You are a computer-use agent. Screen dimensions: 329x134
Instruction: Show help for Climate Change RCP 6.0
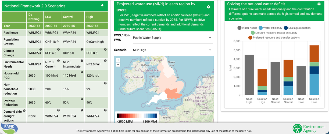point(82,50)
